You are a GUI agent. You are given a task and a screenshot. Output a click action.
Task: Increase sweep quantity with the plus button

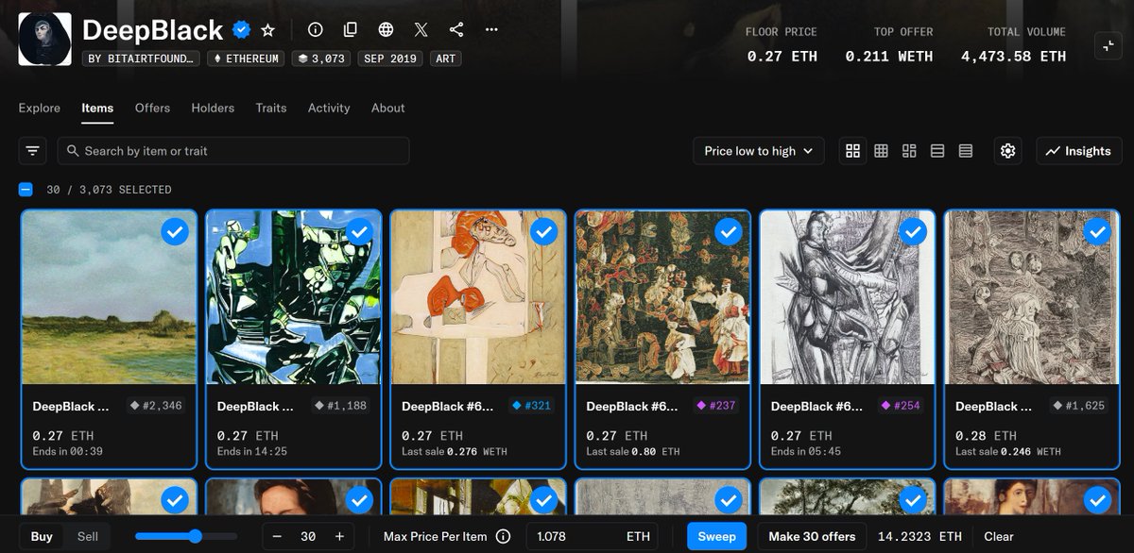point(339,536)
